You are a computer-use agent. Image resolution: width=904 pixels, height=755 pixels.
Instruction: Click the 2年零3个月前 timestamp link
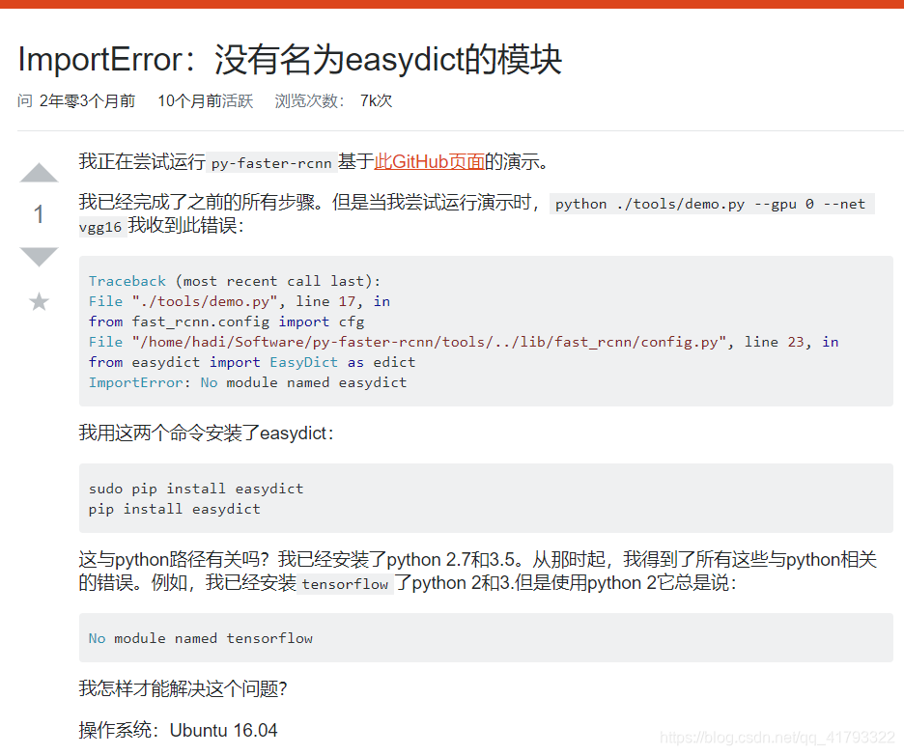tap(86, 100)
